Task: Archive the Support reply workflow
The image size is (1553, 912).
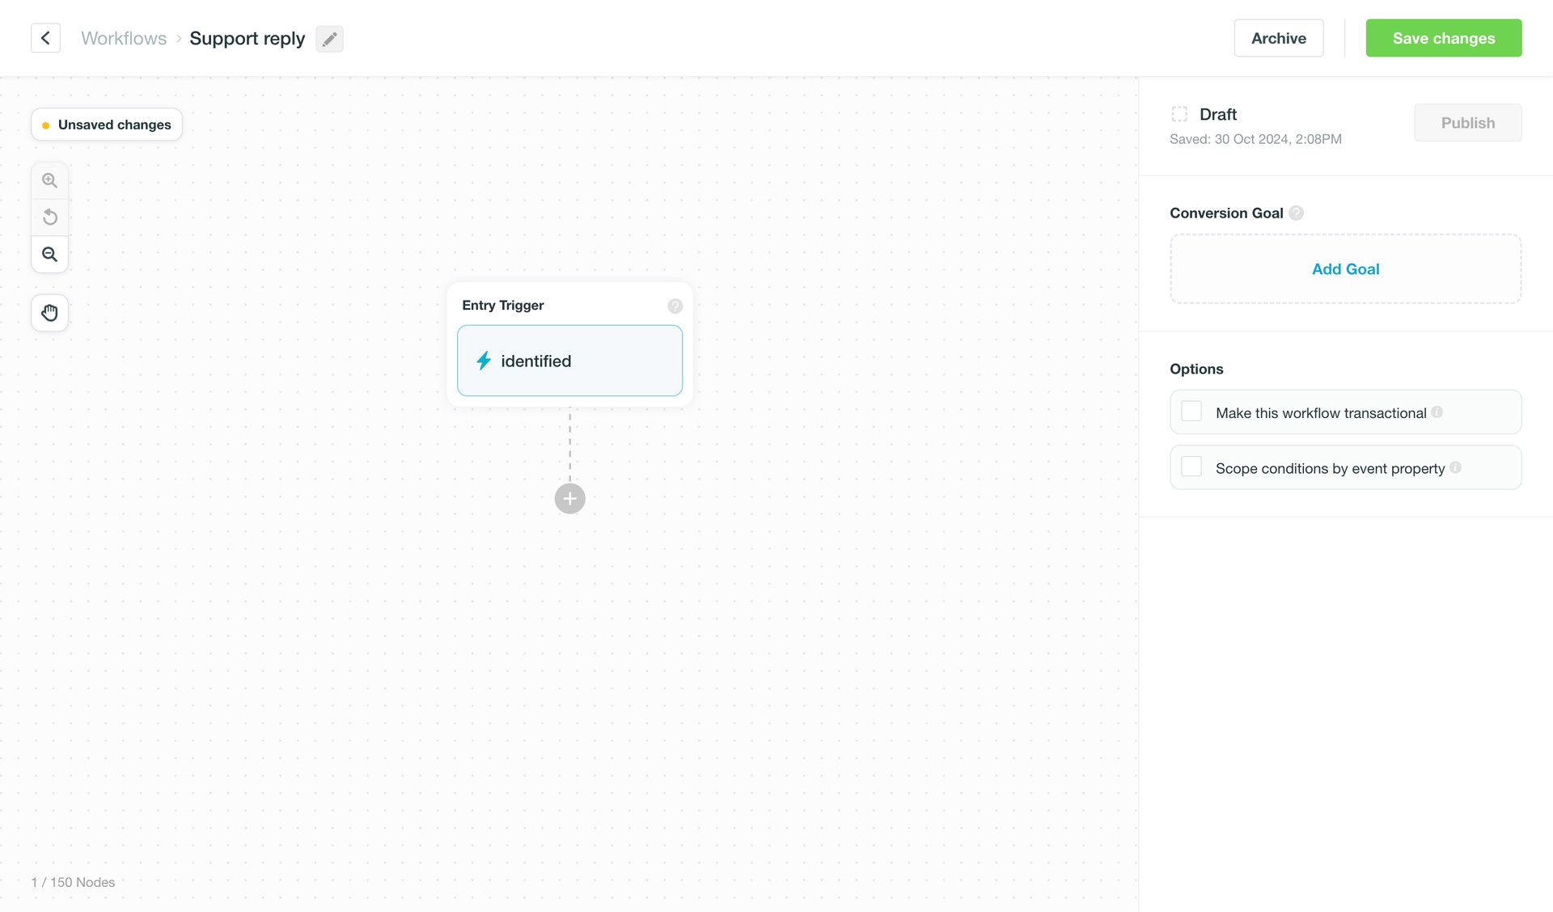Action: pos(1278,37)
